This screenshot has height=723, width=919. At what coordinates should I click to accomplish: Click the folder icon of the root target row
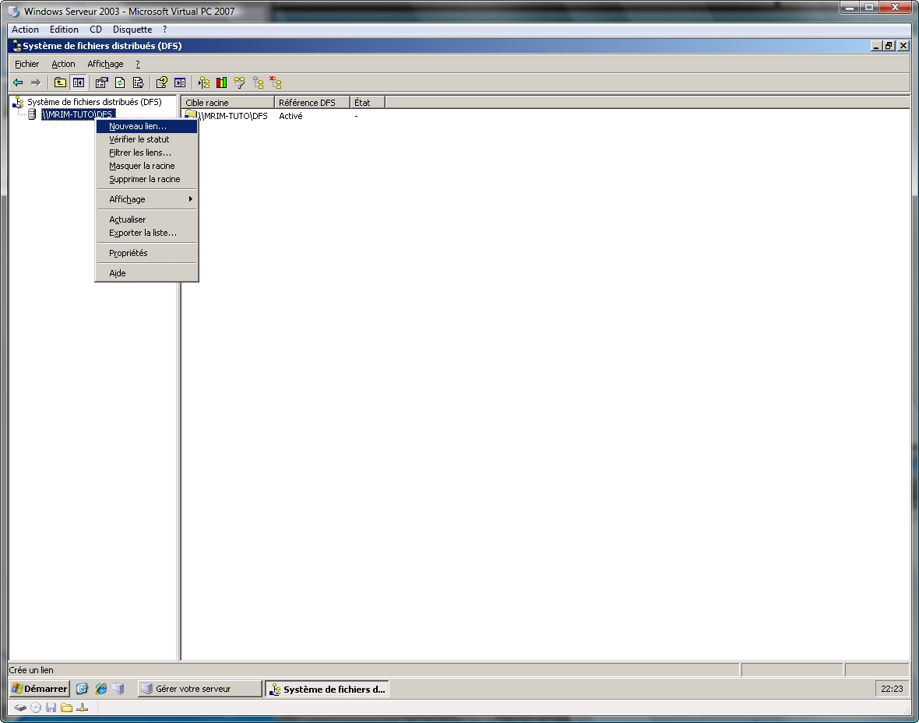191,115
